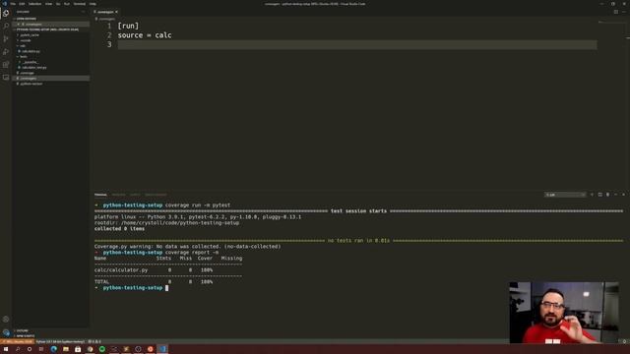Focus the VS Code taskbar icon
Image resolution: width=630 pixels, height=354 pixels.
point(162,349)
